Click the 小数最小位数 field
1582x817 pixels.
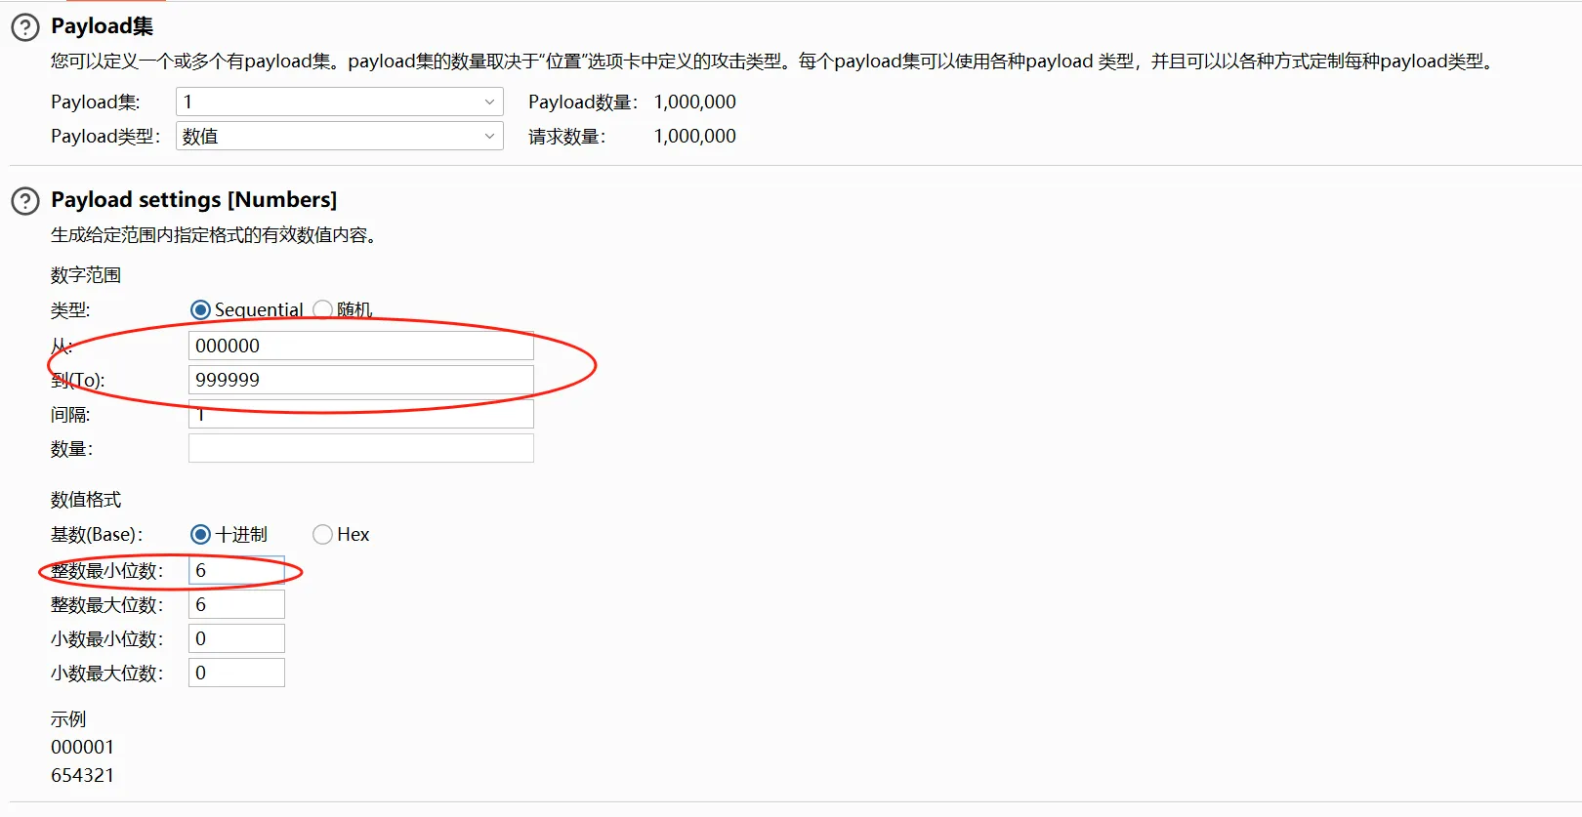pos(236,638)
